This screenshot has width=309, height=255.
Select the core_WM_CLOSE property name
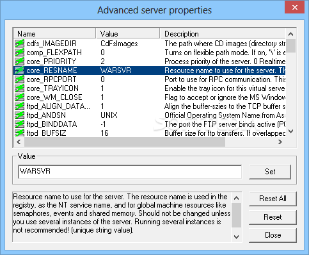coord(54,97)
